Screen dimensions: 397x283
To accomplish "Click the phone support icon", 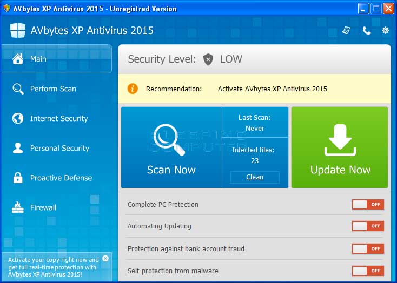I will pos(367,31).
